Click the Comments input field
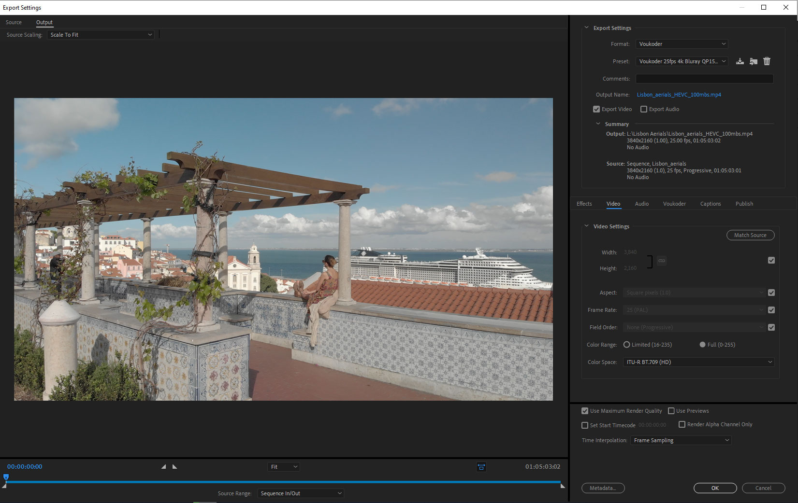This screenshot has height=503, width=798. click(704, 79)
